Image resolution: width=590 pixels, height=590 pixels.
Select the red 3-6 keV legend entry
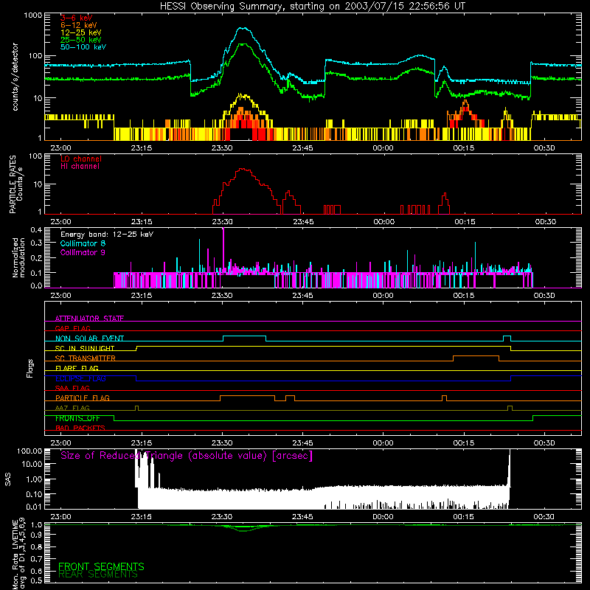click(x=77, y=18)
